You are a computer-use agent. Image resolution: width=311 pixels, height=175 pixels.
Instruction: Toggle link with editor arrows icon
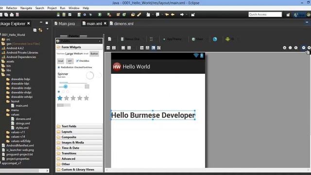point(40,30)
